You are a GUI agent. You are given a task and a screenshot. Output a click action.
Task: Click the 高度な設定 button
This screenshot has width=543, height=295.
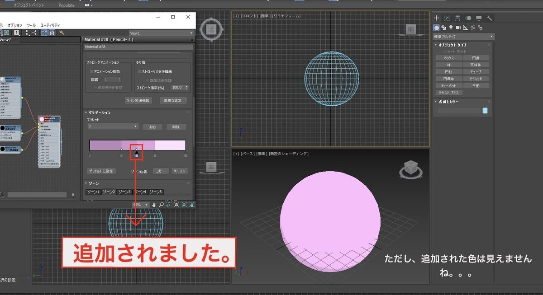(173, 100)
